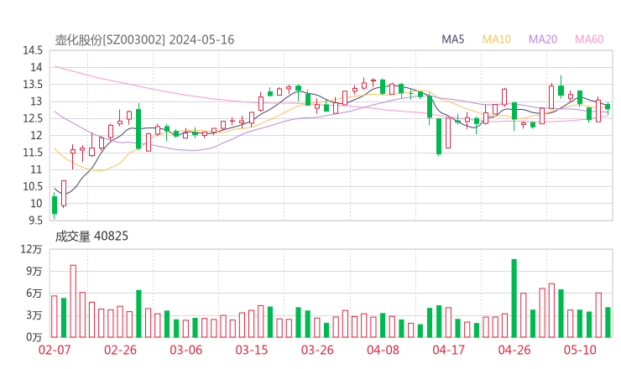Click the 03-06 date axis label
Viewport: 621px width, 369px height.
[x=186, y=350]
